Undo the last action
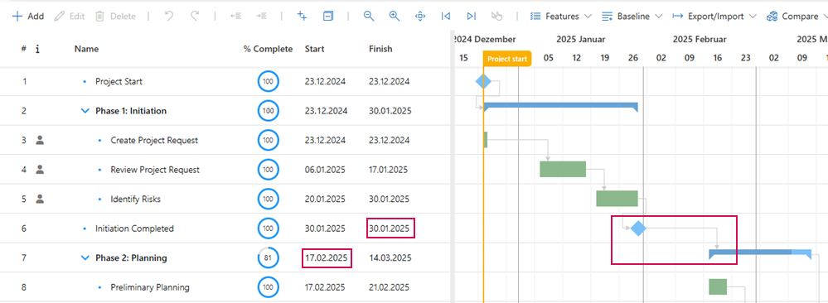 169,17
